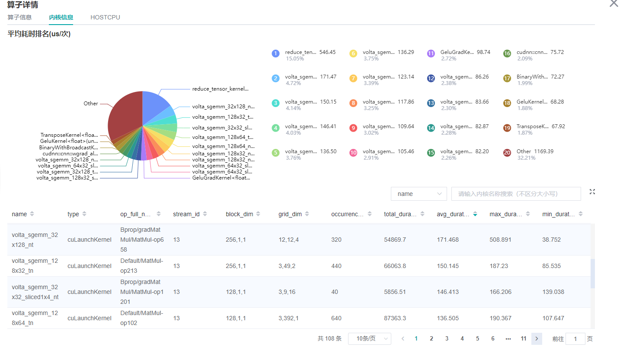Focus the kernel name search input
The image size is (620, 347).
(515, 194)
